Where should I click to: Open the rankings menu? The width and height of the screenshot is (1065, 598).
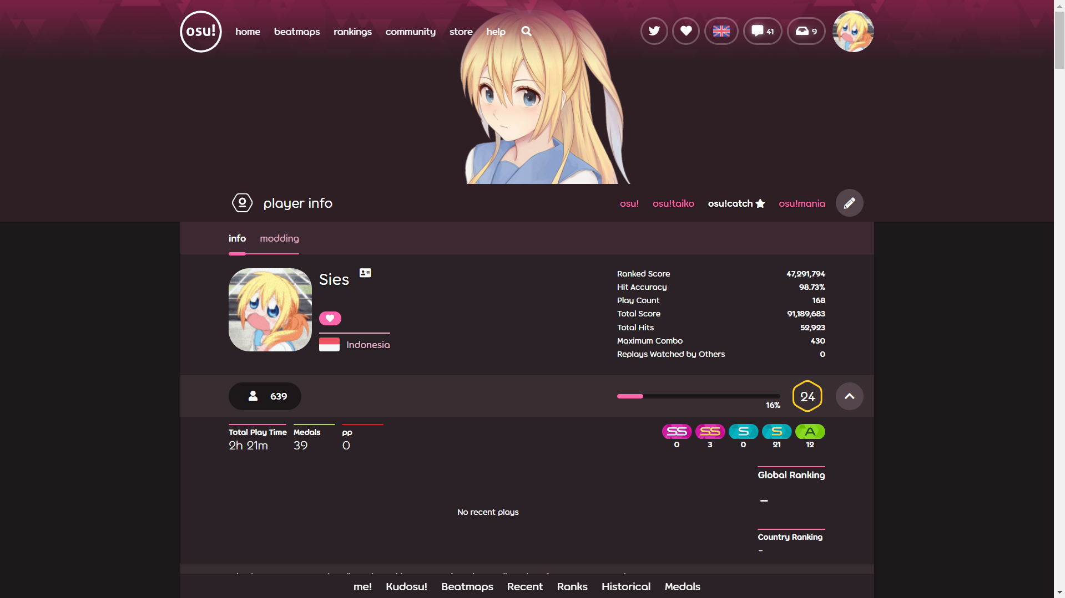coord(352,32)
